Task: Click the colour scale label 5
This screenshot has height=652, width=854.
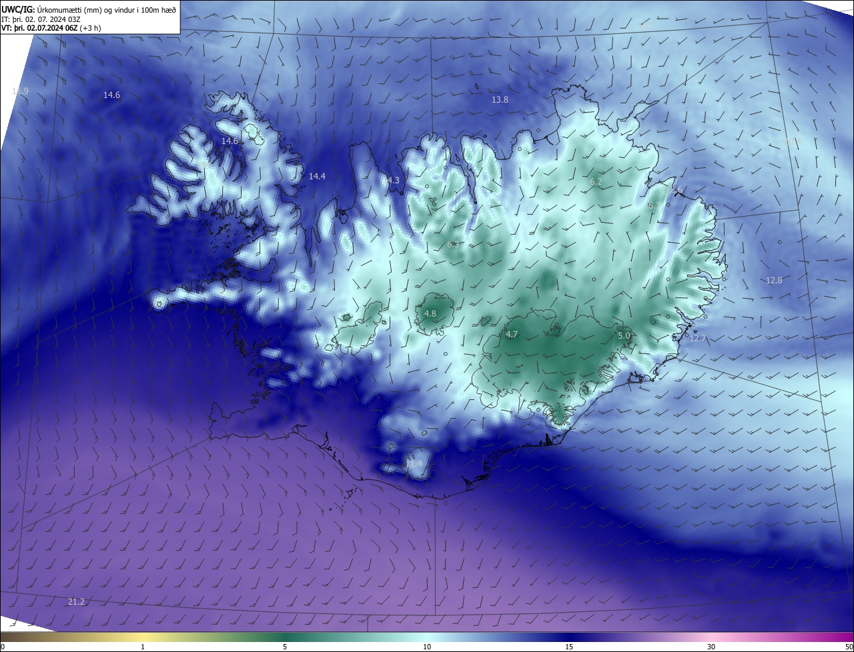Action: tap(285, 647)
